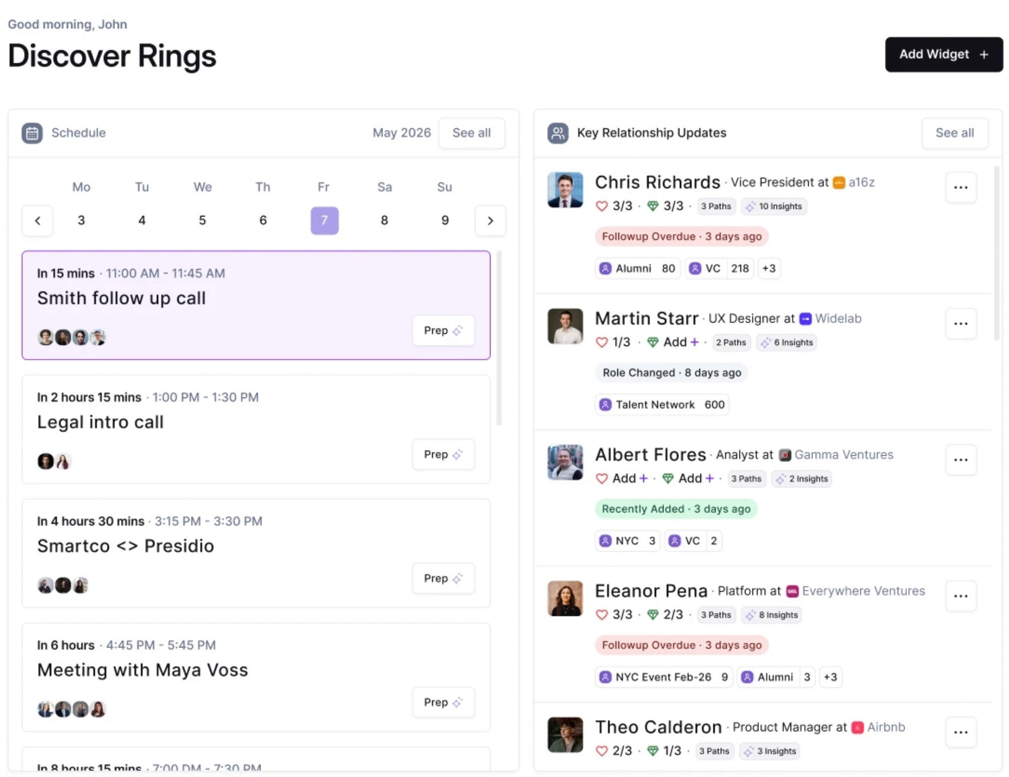The width and height of the screenshot is (1009, 777).
Task: Click attendee avatars on Legal intro call
Action: (x=54, y=461)
